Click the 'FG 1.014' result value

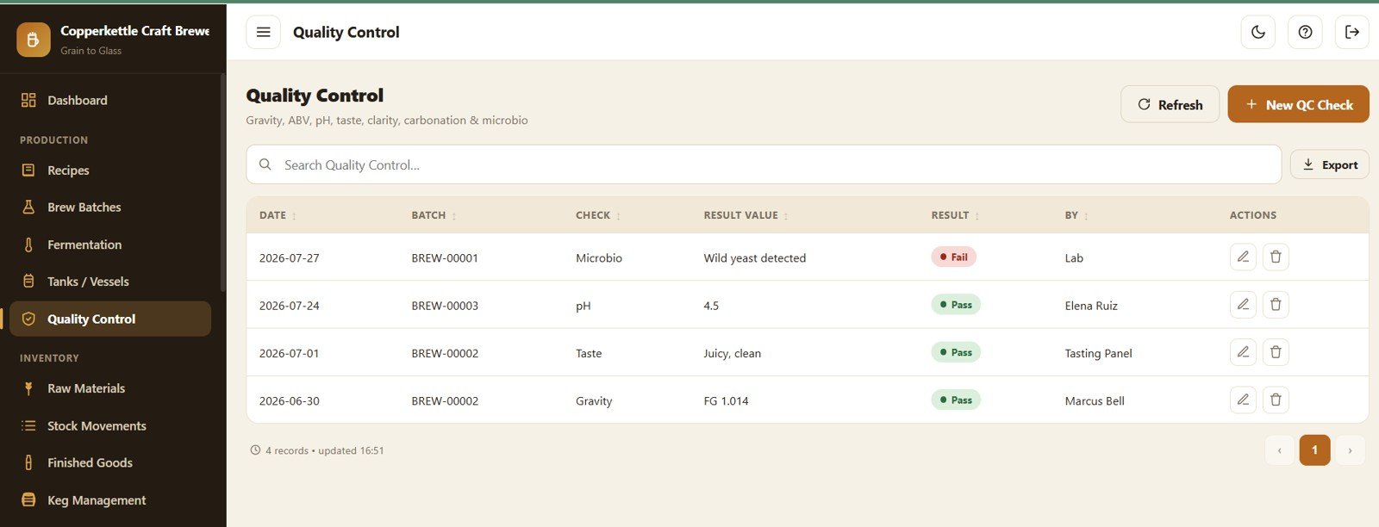tap(726, 400)
